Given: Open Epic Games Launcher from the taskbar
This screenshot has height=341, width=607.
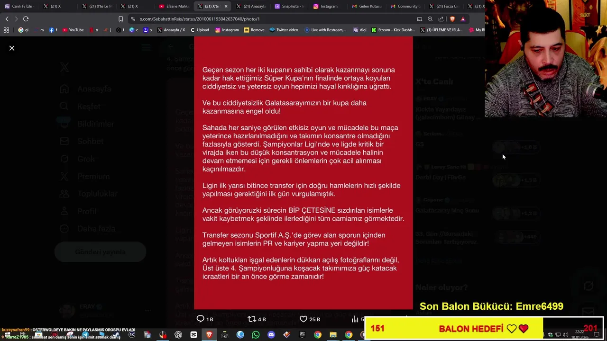Looking at the screenshot, I should point(302,335).
